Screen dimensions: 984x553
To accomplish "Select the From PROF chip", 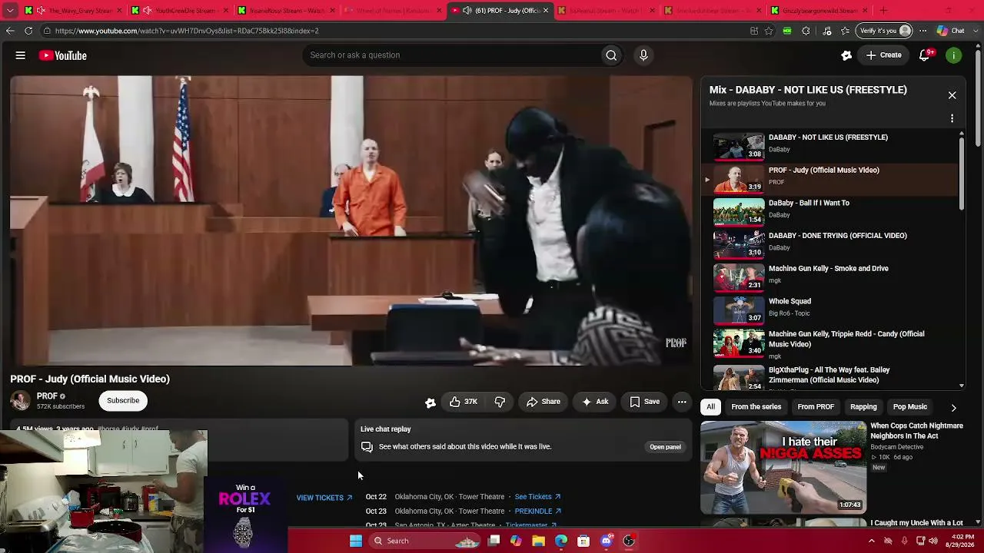I will pos(816,407).
